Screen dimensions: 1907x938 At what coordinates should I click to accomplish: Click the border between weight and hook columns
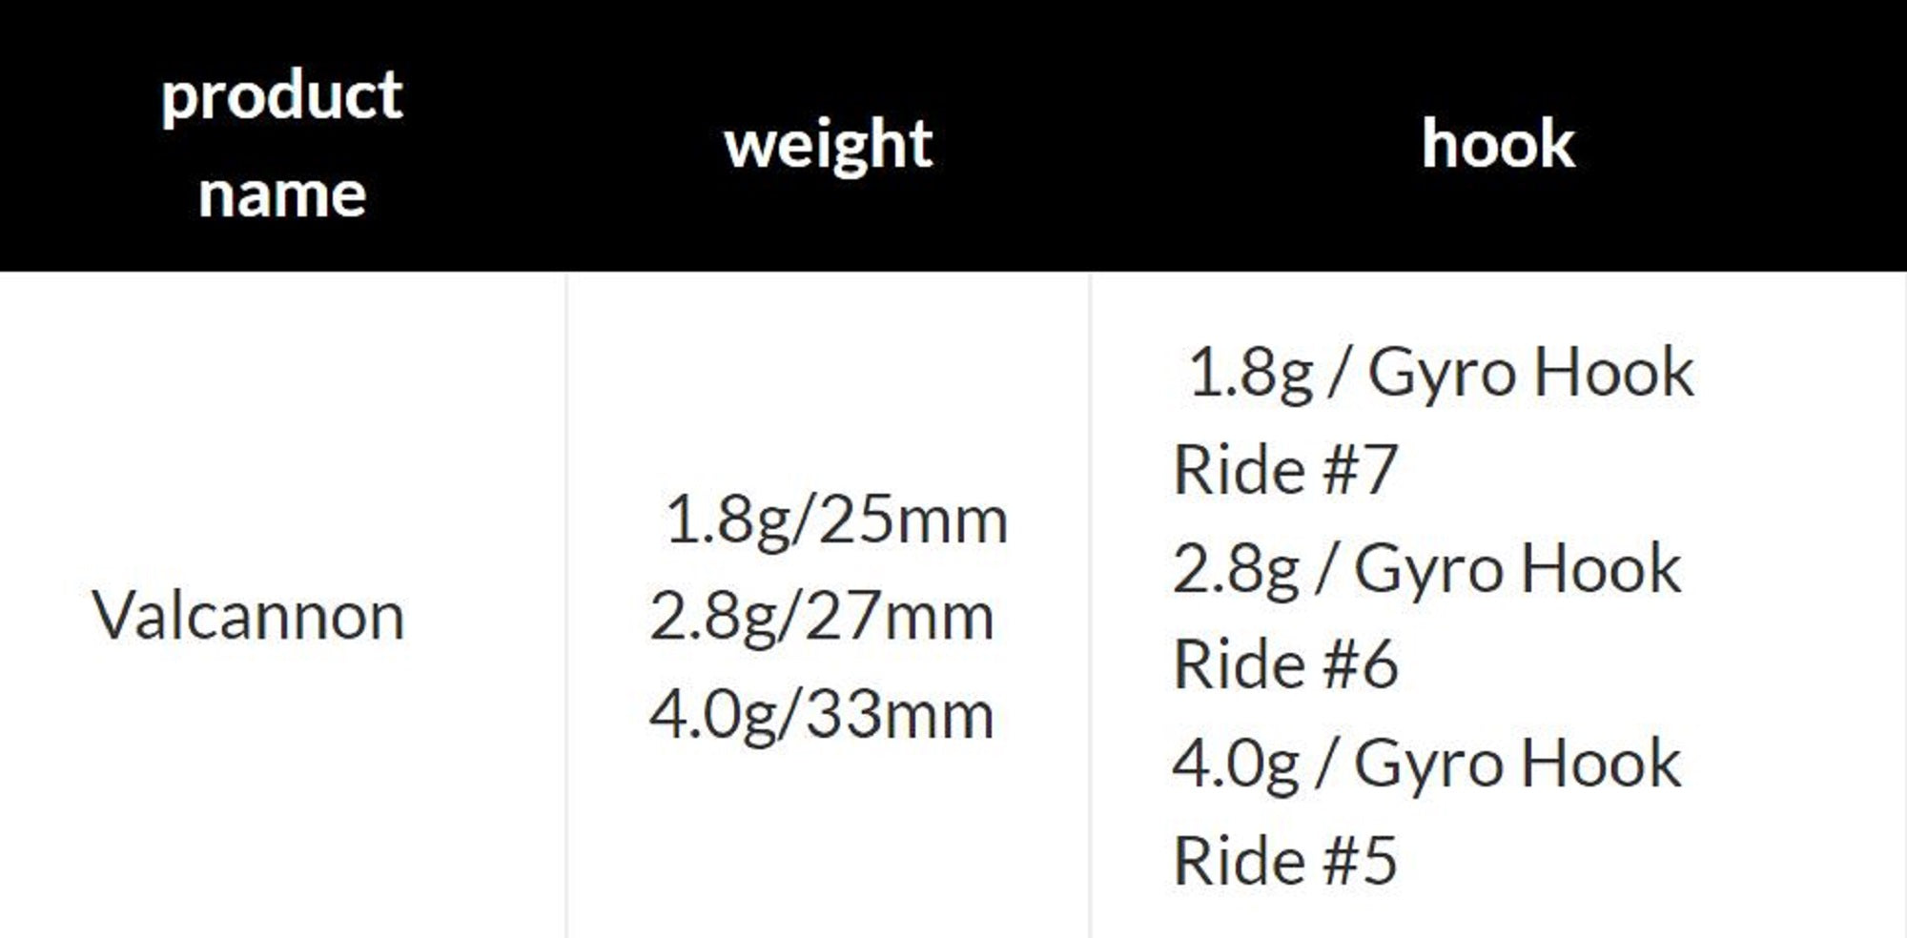[x=1090, y=610]
